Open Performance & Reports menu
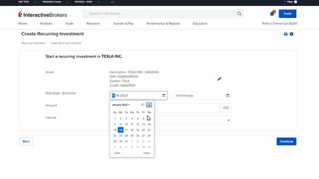 pos(163,23)
